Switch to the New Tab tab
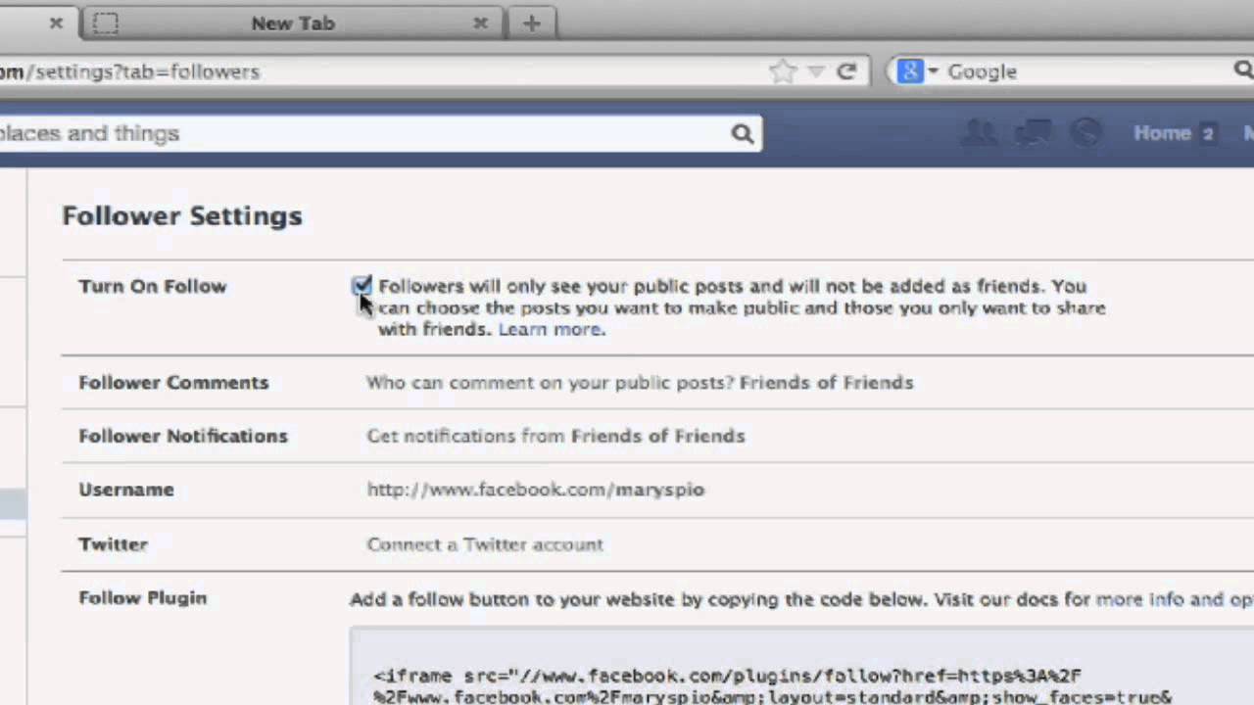 pos(292,23)
